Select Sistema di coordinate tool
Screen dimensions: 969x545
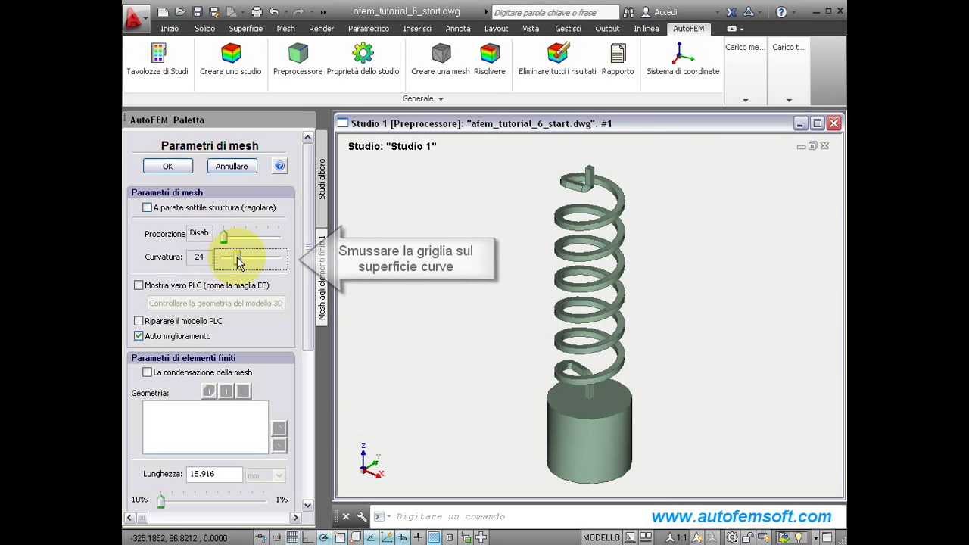(683, 53)
